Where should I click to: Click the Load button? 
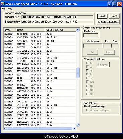point(102,16)
